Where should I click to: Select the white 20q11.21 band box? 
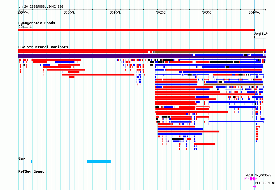260,37
